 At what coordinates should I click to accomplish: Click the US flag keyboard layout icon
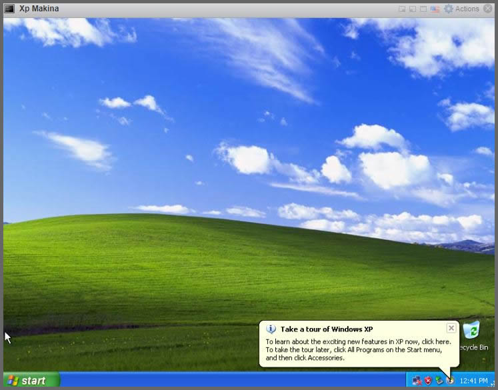point(435,9)
